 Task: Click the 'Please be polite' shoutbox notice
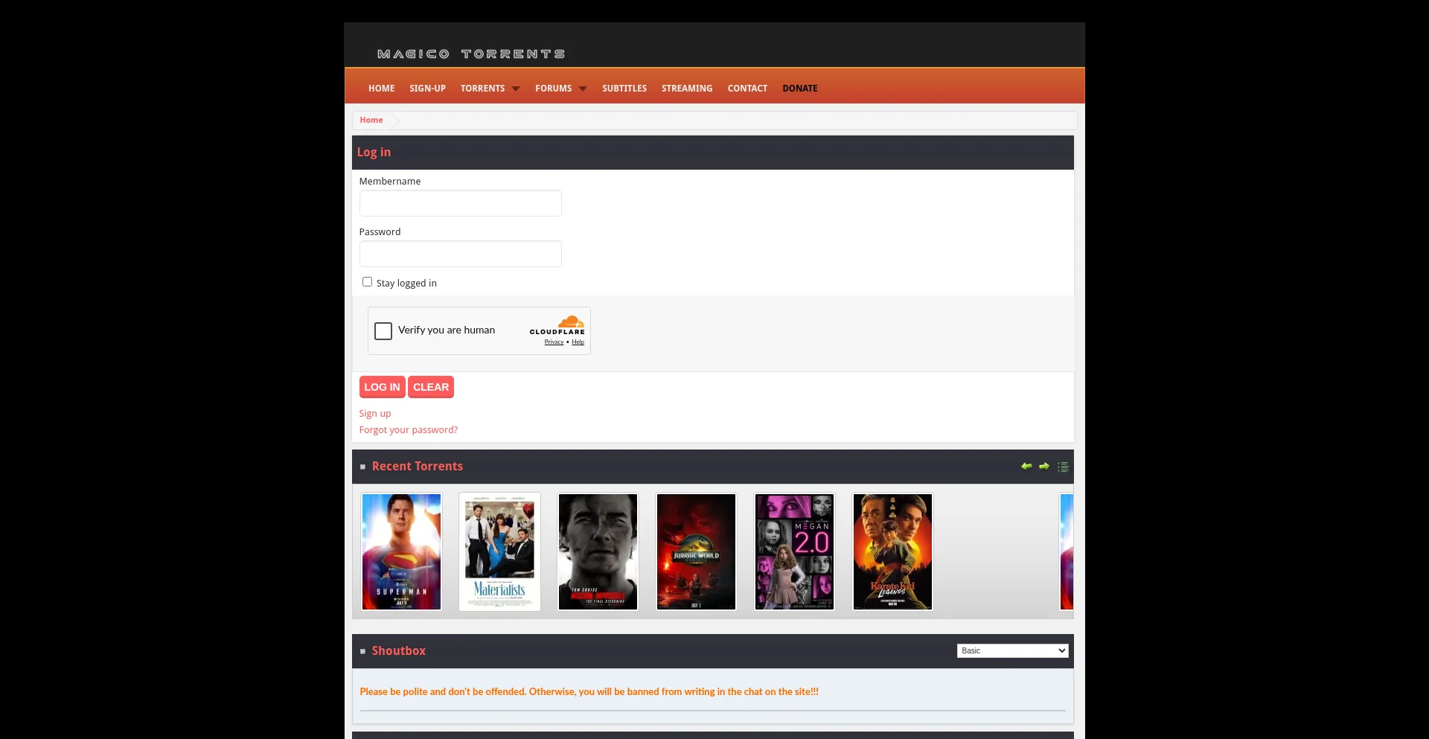(x=589, y=692)
